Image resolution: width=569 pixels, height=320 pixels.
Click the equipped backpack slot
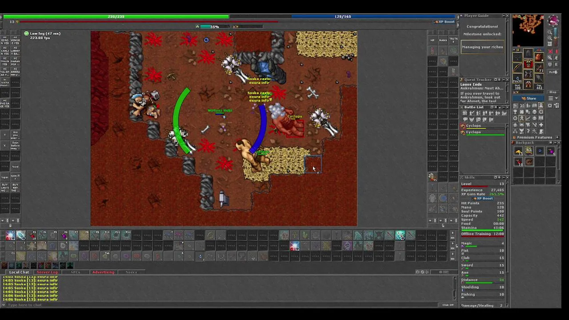[539, 57]
